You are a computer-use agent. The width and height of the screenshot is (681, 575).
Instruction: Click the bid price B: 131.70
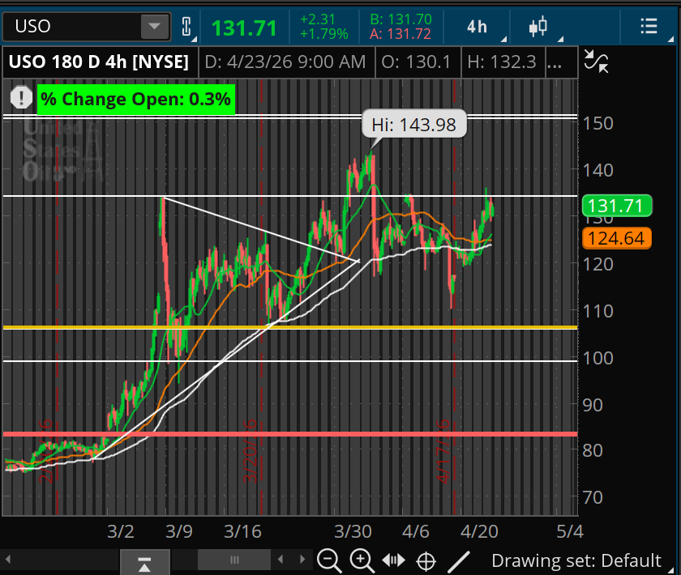(x=400, y=19)
